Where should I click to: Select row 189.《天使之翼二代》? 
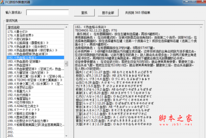35,84
